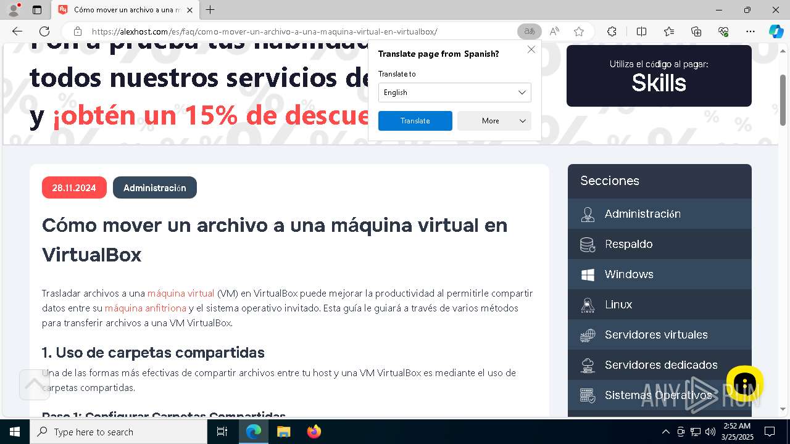This screenshot has height=444, width=790.
Task: Open Browser essentials heart icon
Action: pos(723,31)
